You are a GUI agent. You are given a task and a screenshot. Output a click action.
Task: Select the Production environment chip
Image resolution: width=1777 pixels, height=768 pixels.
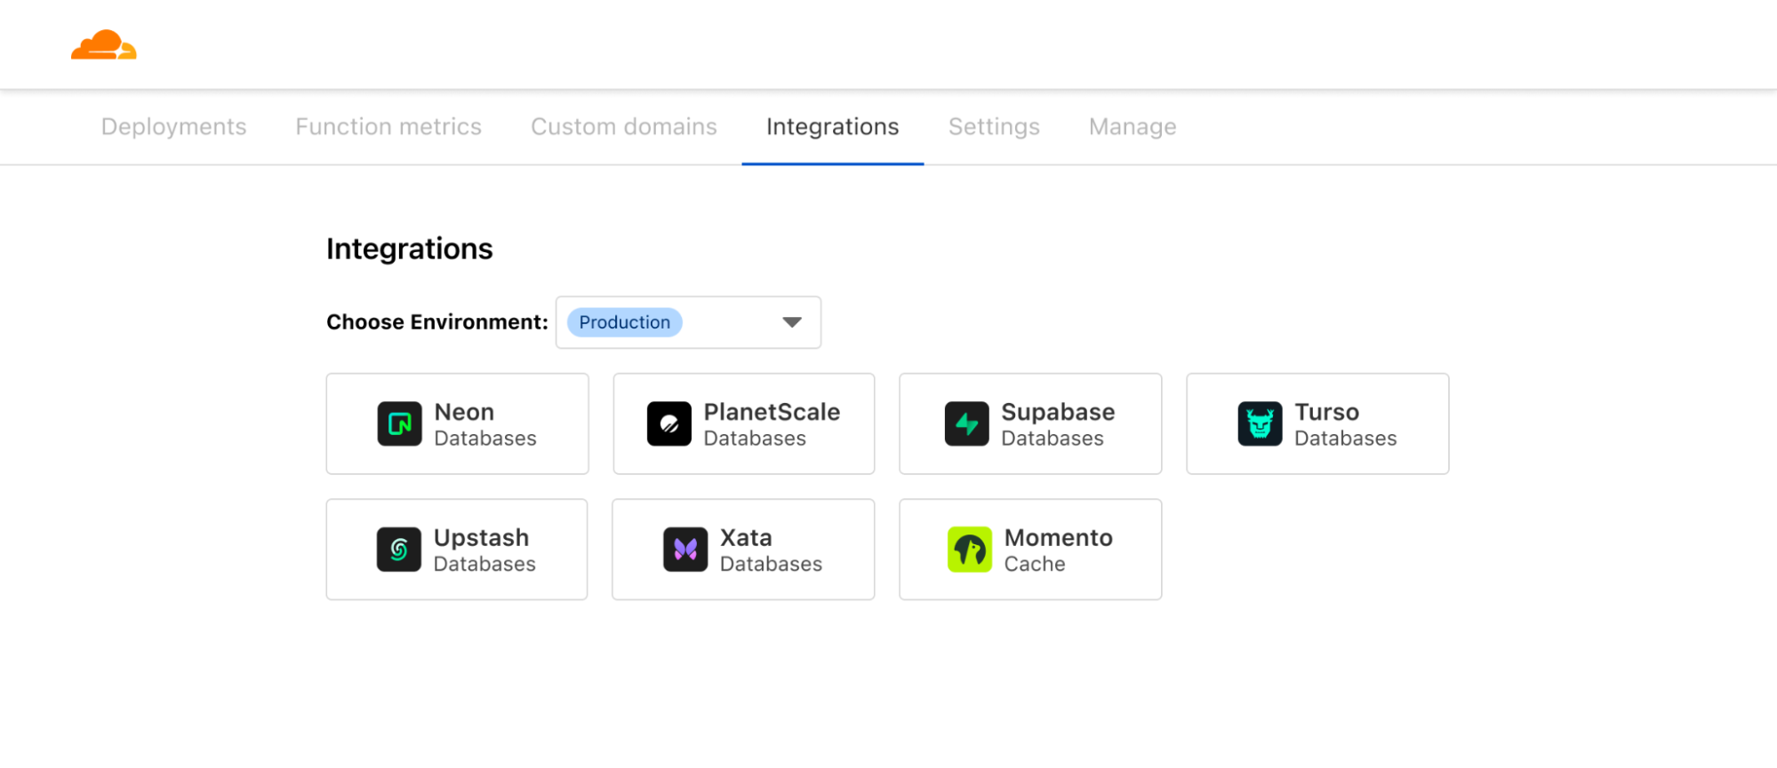(x=624, y=322)
